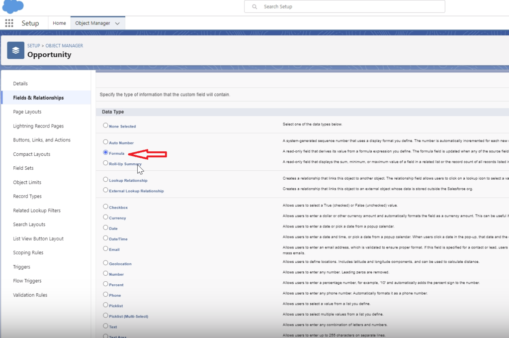Viewport: 509px width, 338px height.
Task: Open Compact Layouts in the sidebar
Action: (31, 154)
